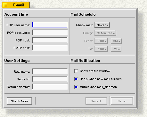Click into the POP password field
Image resolution: width=147 pixels, height=117 pixels.
tap(50, 33)
